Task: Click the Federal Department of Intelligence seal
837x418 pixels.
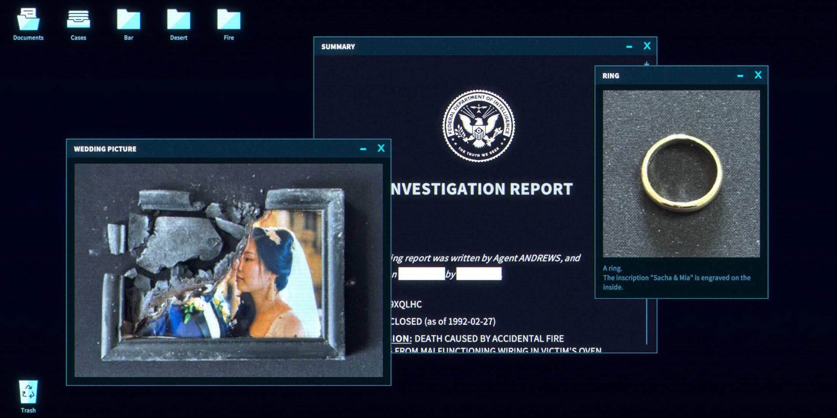Action: [478, 126]
